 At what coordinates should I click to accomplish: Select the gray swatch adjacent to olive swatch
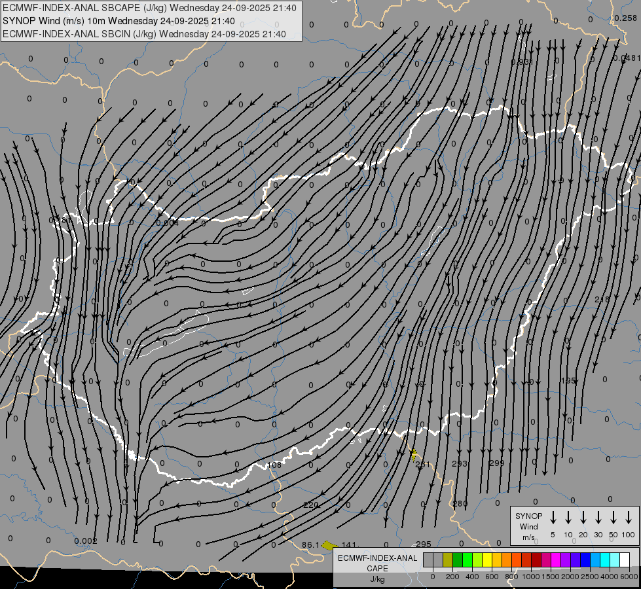[438, 560]
